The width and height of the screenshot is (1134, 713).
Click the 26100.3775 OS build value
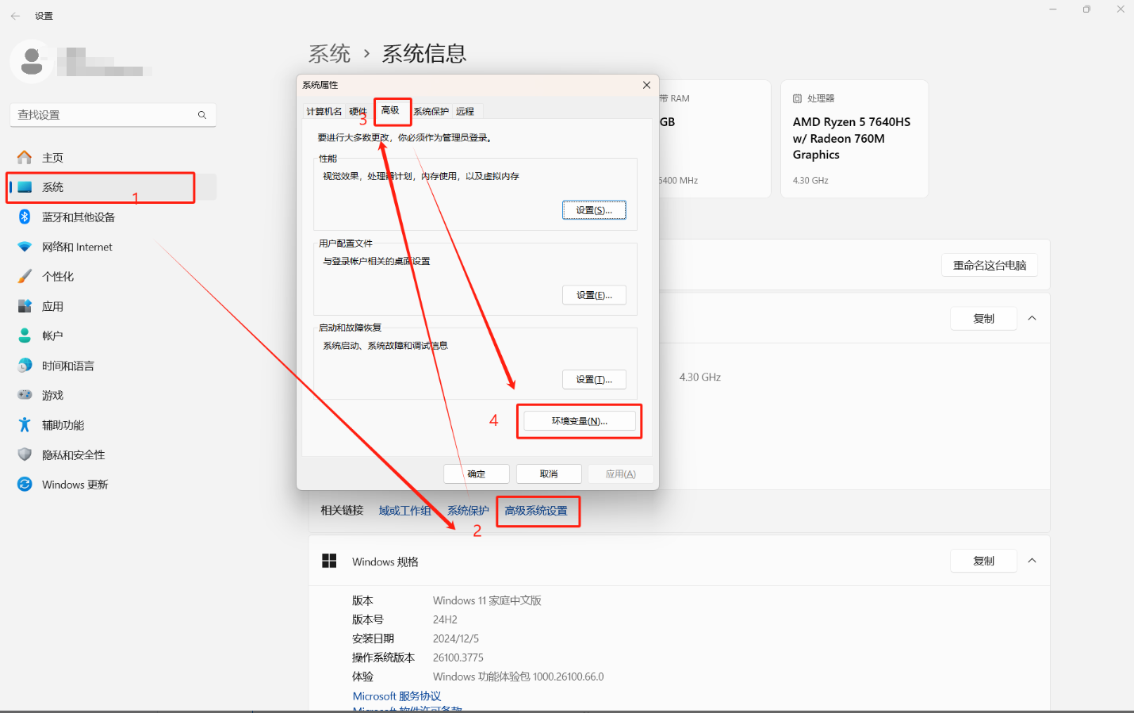[458, 657]
